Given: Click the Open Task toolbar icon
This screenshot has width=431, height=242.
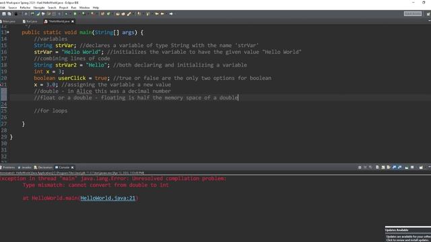Looking at the screenshot, I should [123, 13].
